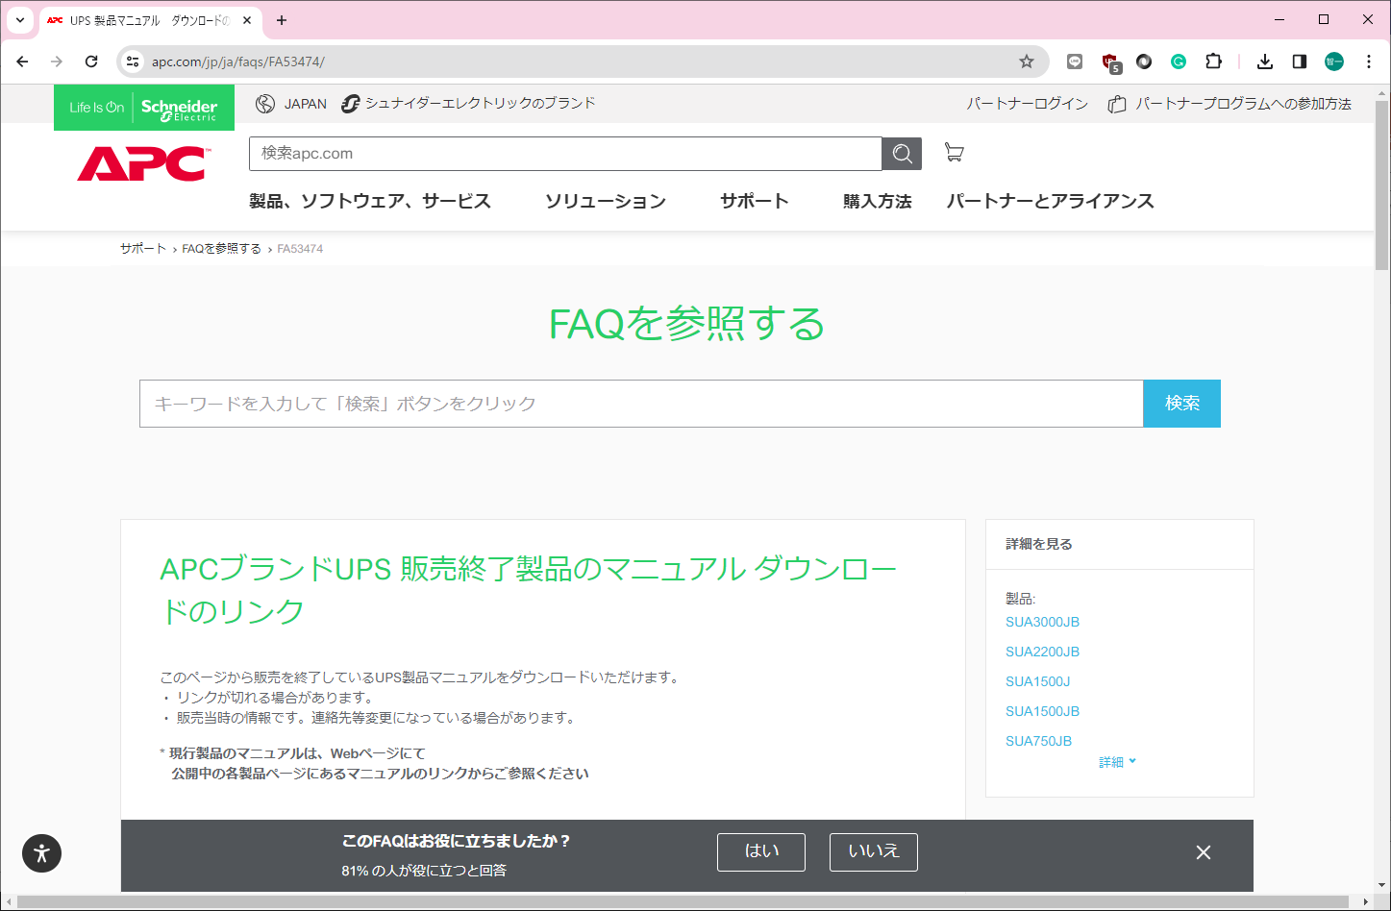The height and width of the screenshot is (911, 1391).
Task: Dismiss the FAQ feedback banner
Action: click(x=1203, y=852)
